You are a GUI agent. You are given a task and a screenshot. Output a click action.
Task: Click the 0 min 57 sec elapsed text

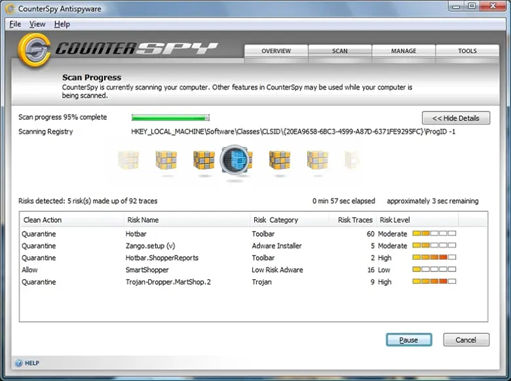(344, 201)
